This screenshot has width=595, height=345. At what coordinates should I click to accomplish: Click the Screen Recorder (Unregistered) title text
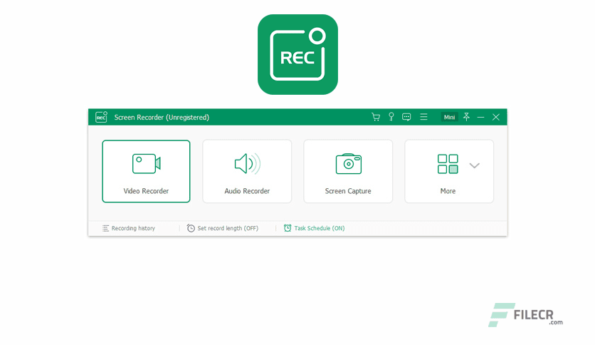[162, 117]
